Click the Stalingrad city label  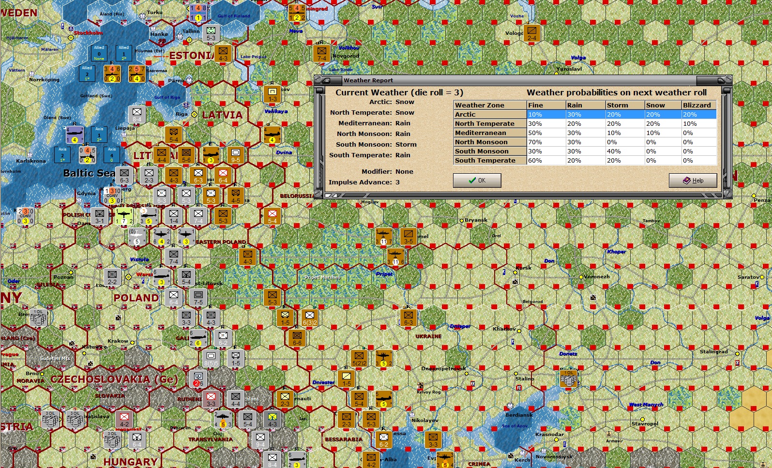tap(713, 352)
